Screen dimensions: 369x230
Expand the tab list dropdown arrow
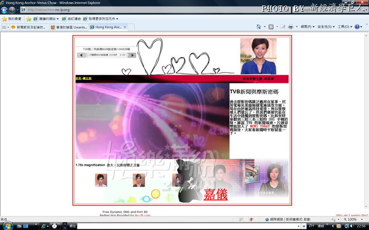tap(8, 27)
